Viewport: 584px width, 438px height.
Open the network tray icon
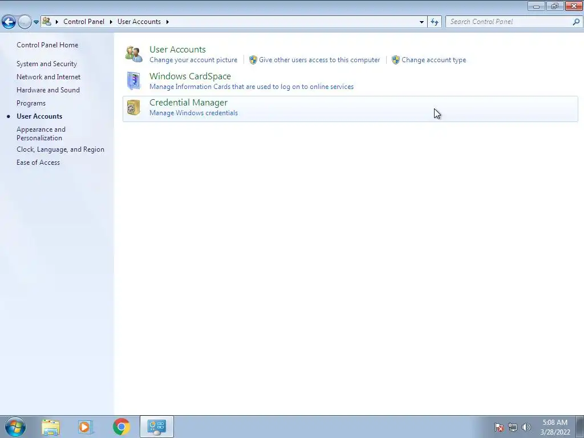[x=513, y=427]
